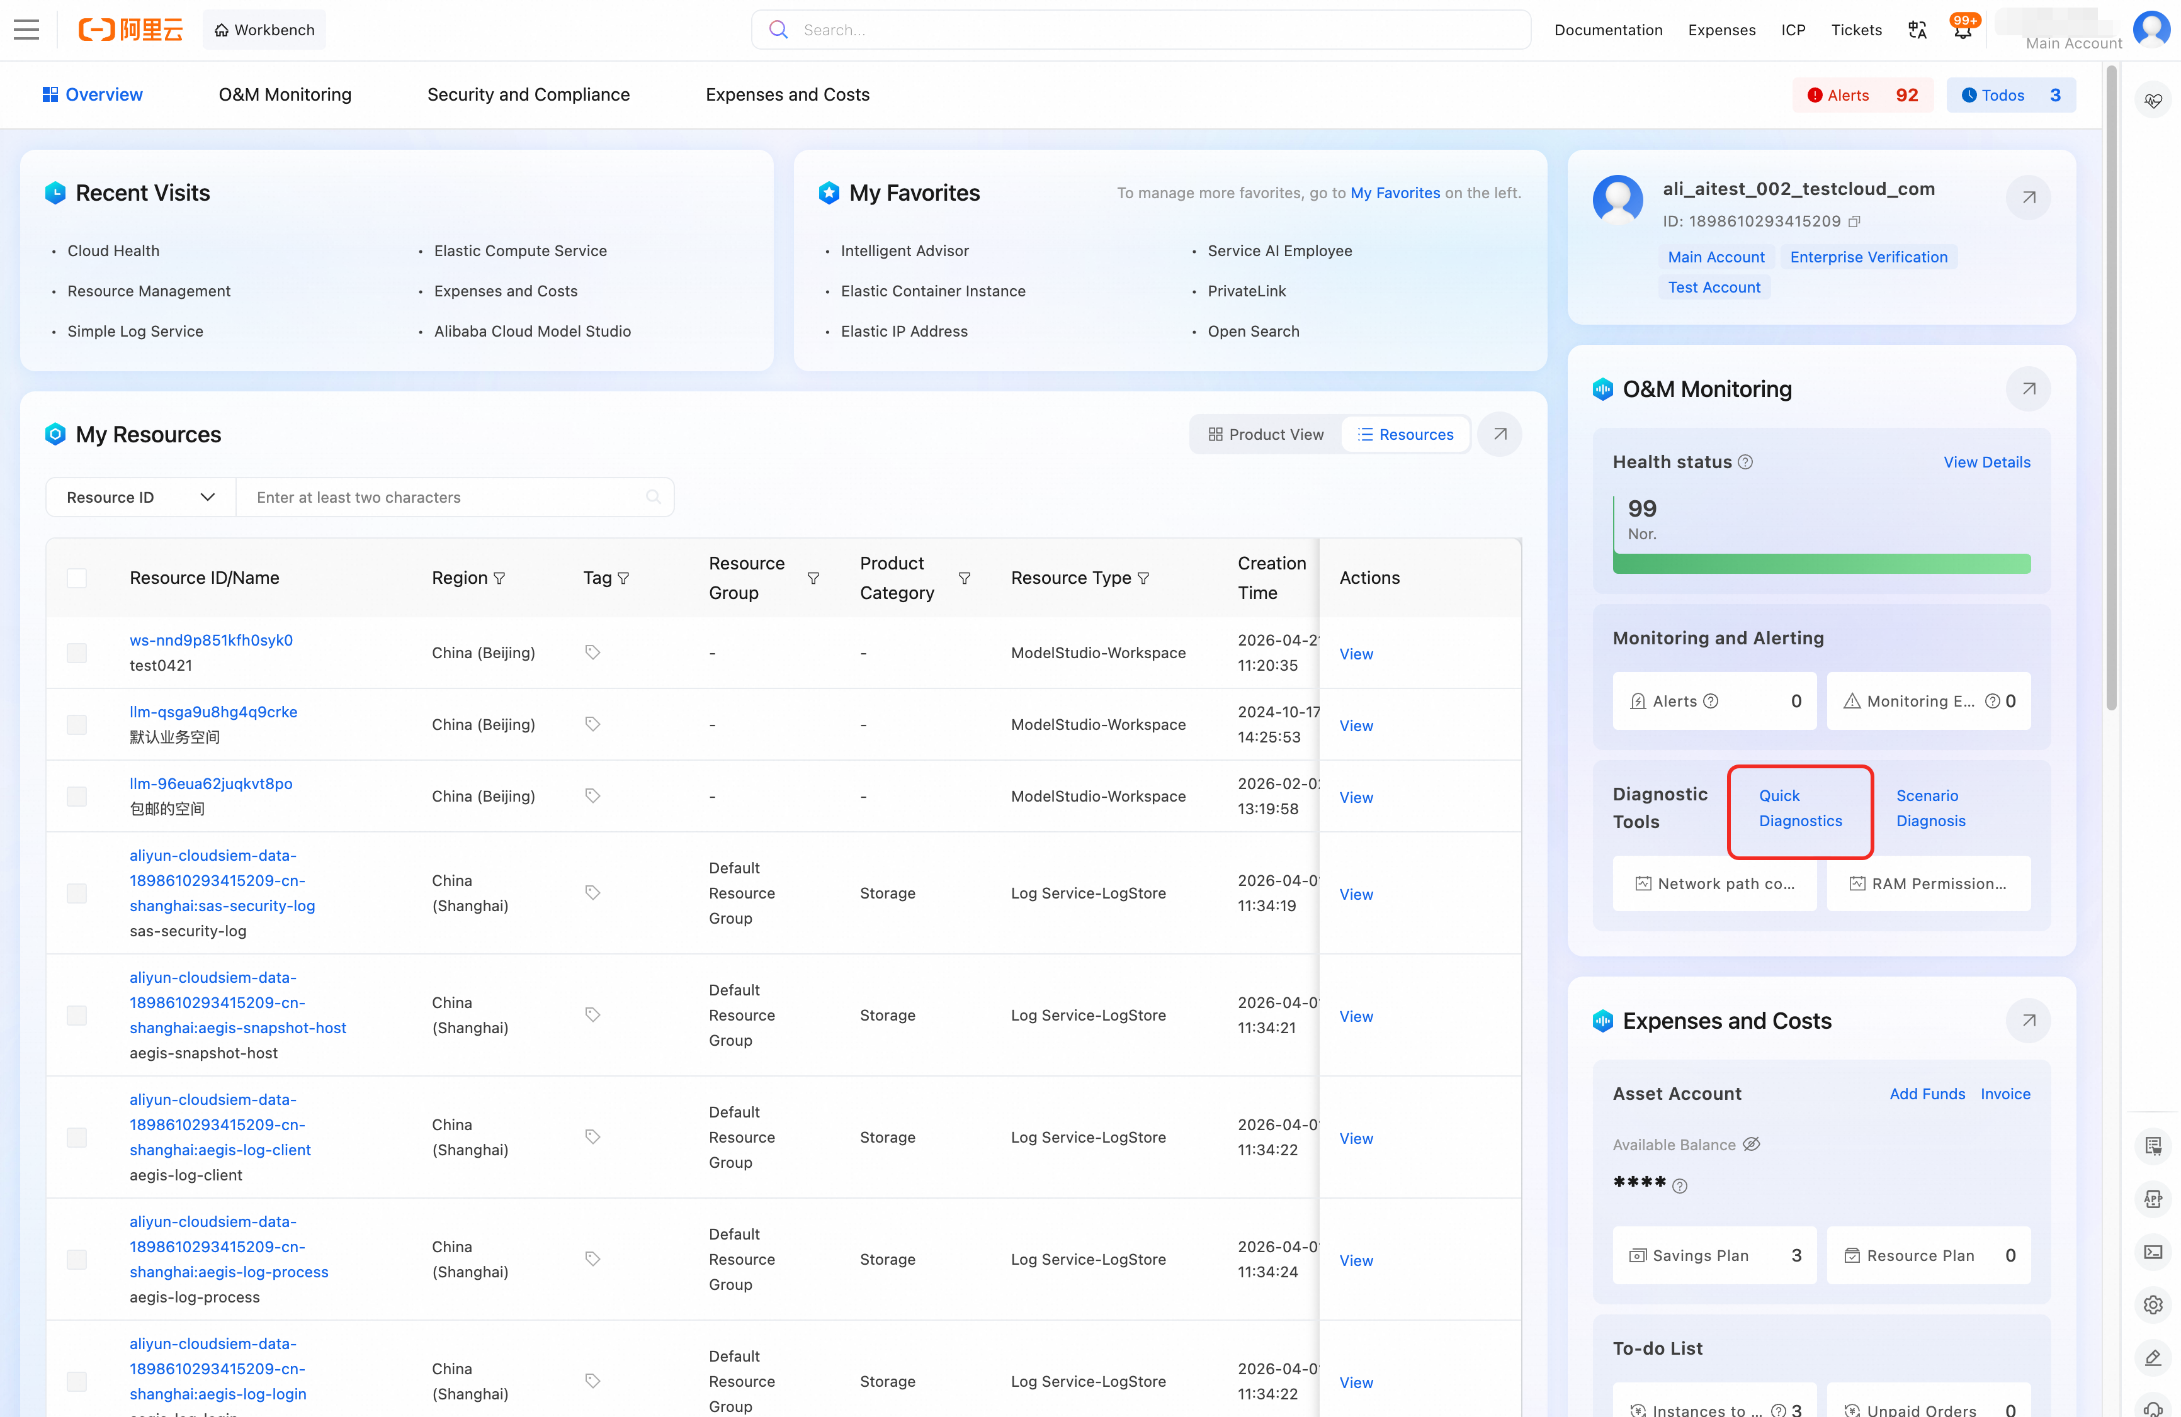Open the Resource Group column filter
Image resolution: width=2181 pixels, height=1417 pixels.
point(813,578)
